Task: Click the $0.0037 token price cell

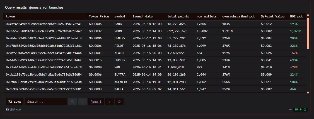Action: coord(95,31)
